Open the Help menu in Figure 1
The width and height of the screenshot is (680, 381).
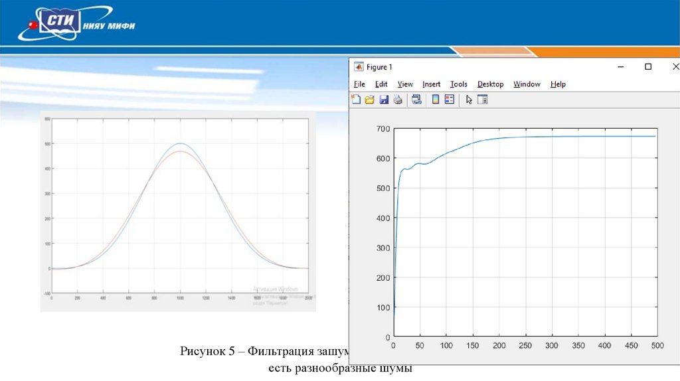click(x=558, y=84)
